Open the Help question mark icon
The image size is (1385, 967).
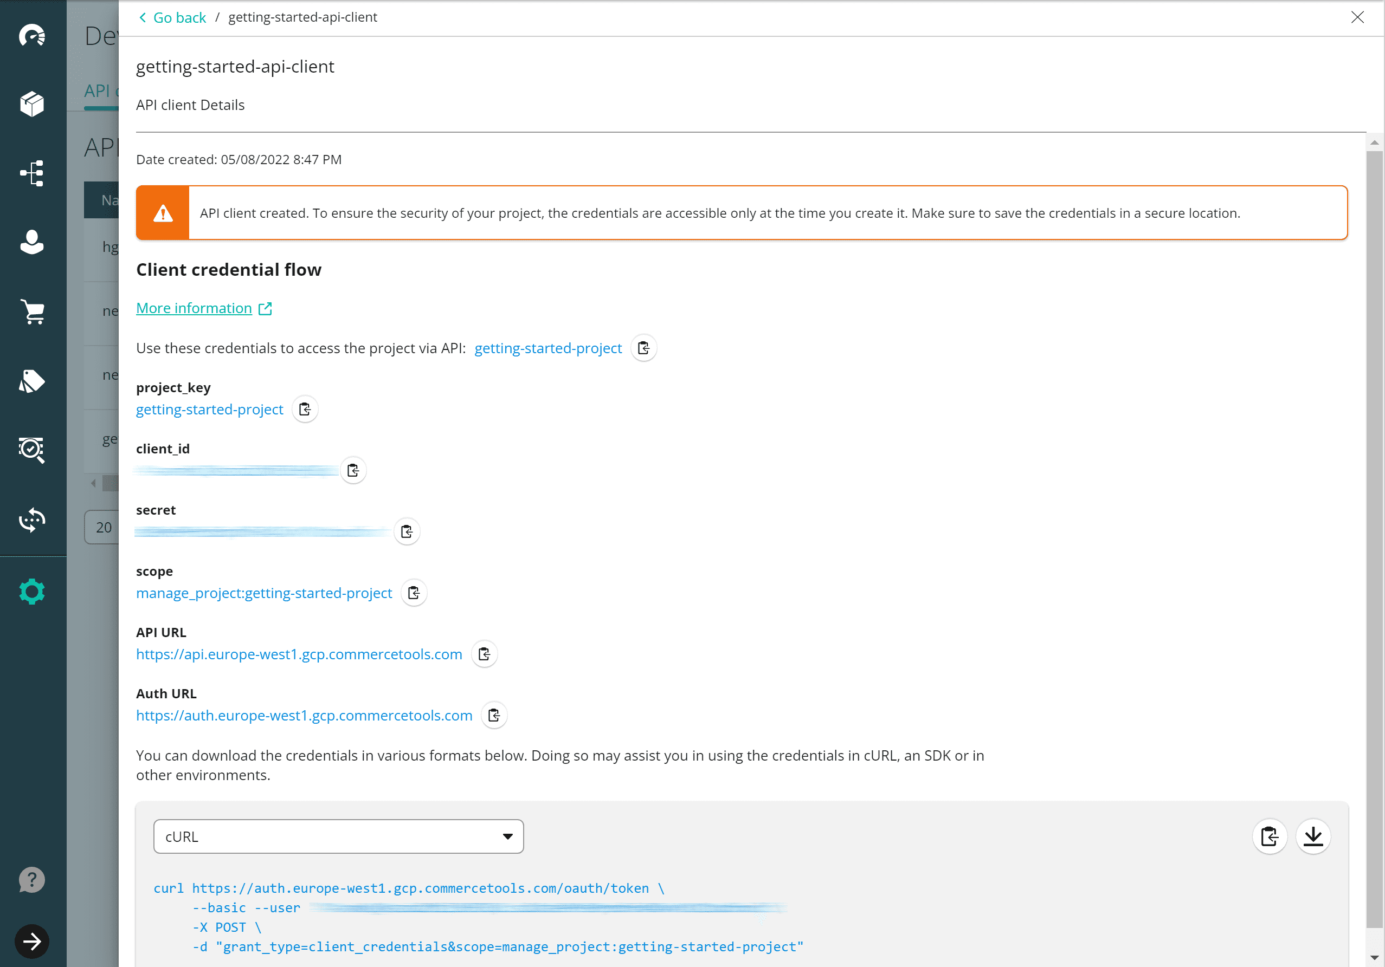point(32,880)
